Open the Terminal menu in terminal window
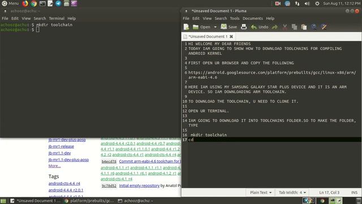 tap(57, 18)
